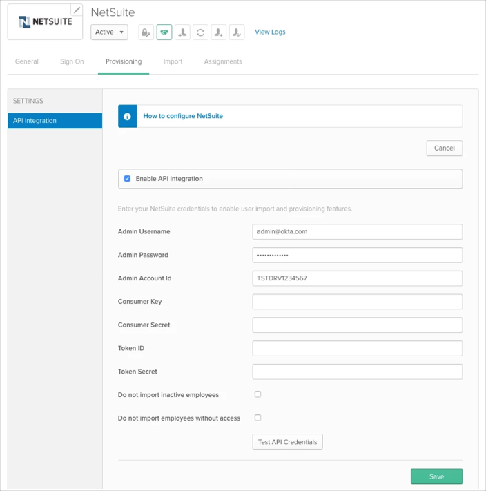
Task: Click the green handshake icon
Action: pos(164,32)
